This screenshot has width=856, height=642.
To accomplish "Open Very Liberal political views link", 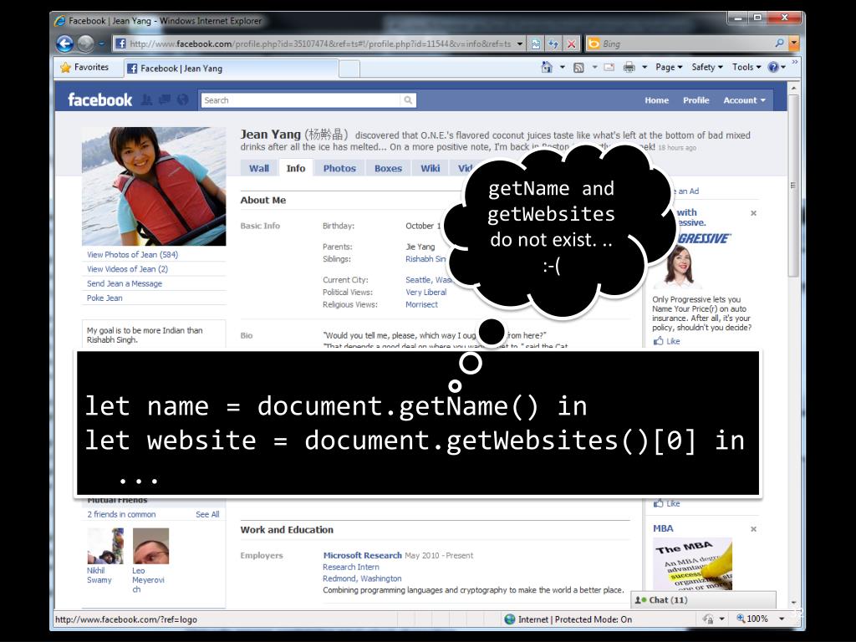I will point(425,292).
